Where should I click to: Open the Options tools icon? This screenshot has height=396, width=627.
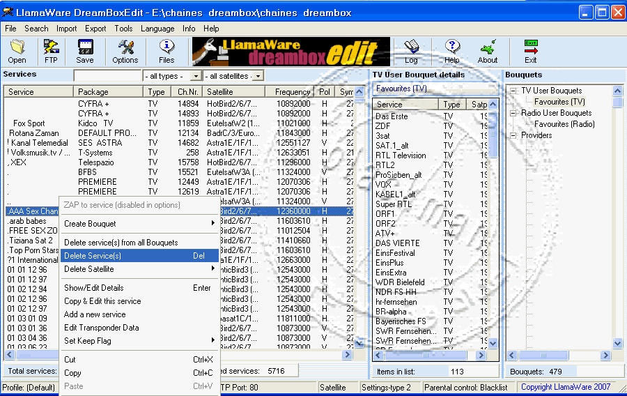(x=125, y=51)
